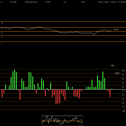Viewport: 126px width, 126px height.
Task: Click the -60 label on MR axis
Action: (123, 103)
